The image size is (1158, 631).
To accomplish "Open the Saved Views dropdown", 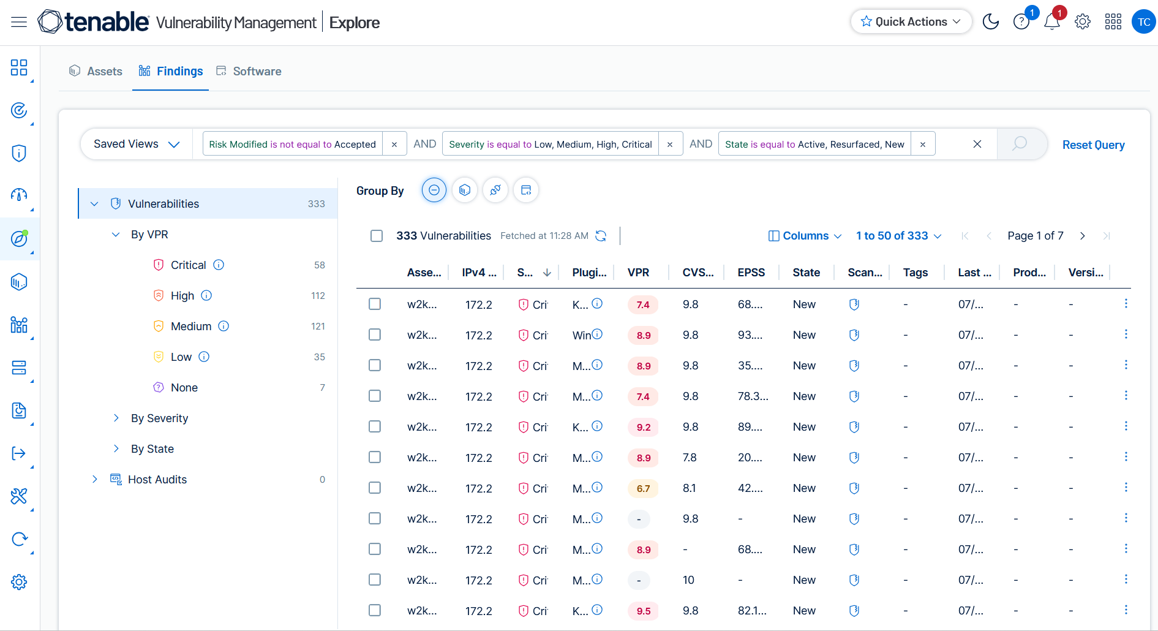I will coord(137,144).
